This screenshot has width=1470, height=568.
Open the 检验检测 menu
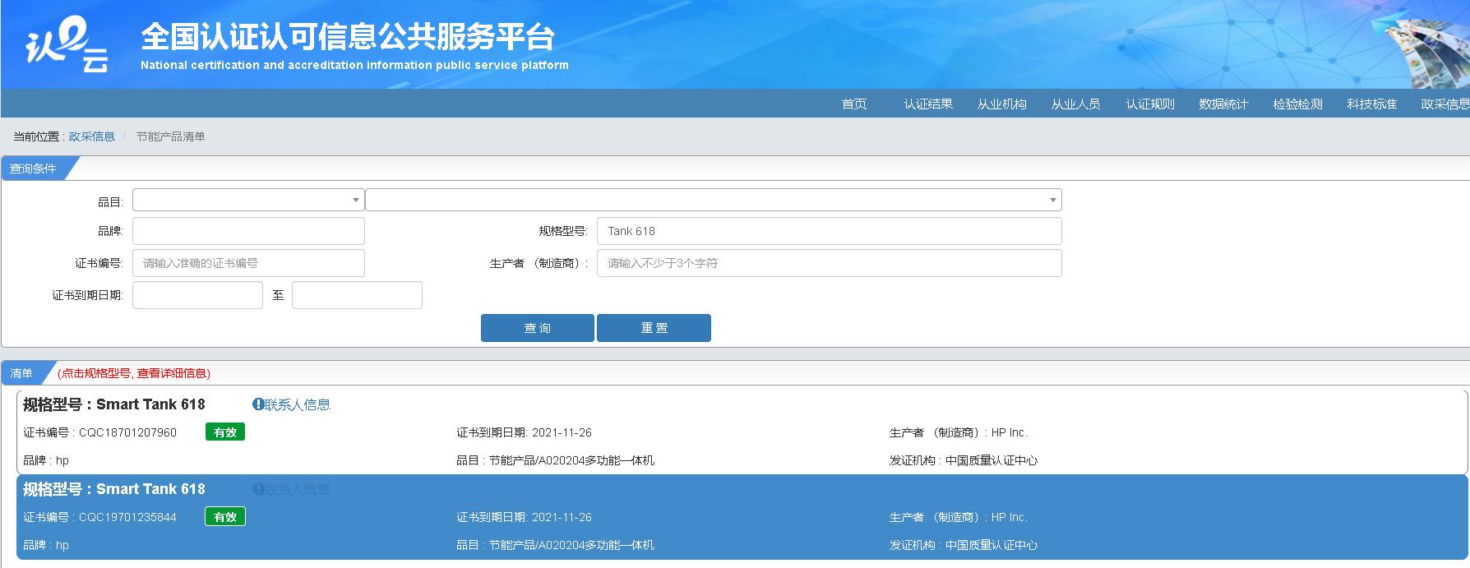1298,104
